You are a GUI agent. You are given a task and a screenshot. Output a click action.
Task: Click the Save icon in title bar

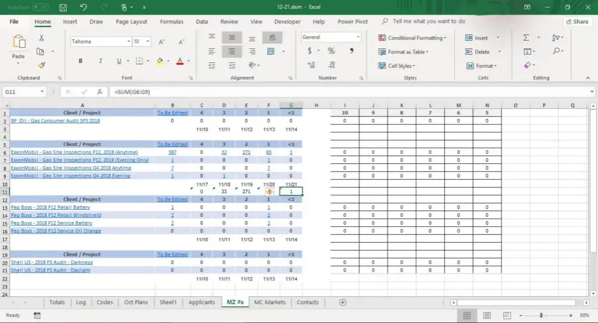tap(63, 8)
